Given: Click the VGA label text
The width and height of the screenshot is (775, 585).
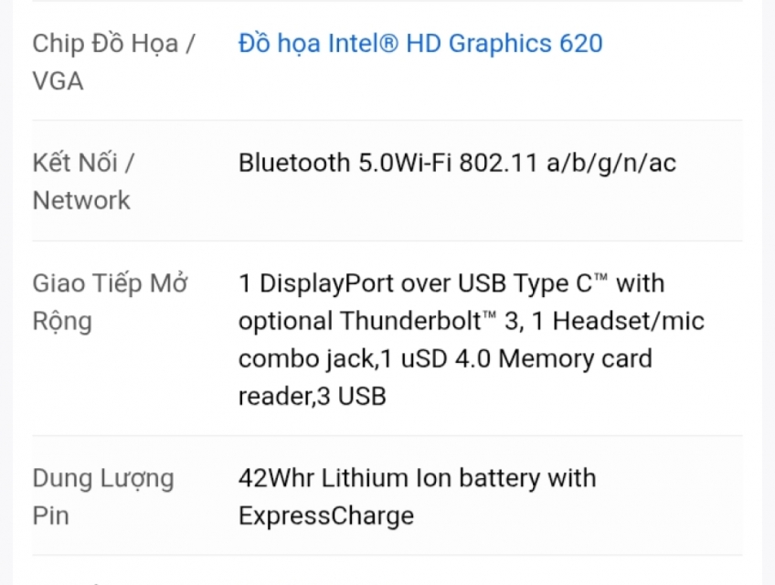Looking at the screenshot, I should click(x=58, y=81).
